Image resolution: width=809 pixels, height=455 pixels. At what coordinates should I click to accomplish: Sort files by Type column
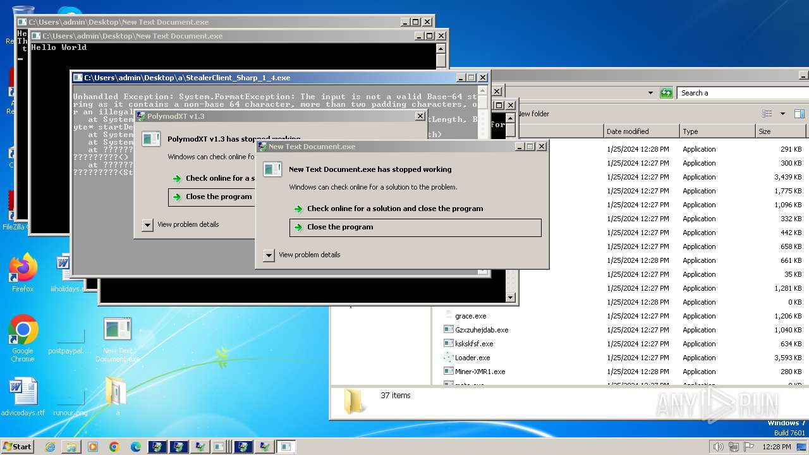pyautogui.click(x=717, y=131)
